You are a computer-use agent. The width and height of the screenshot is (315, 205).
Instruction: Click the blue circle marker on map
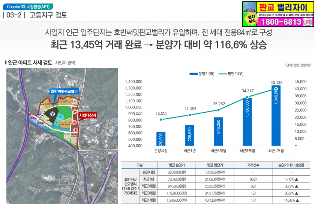point(52,113)
